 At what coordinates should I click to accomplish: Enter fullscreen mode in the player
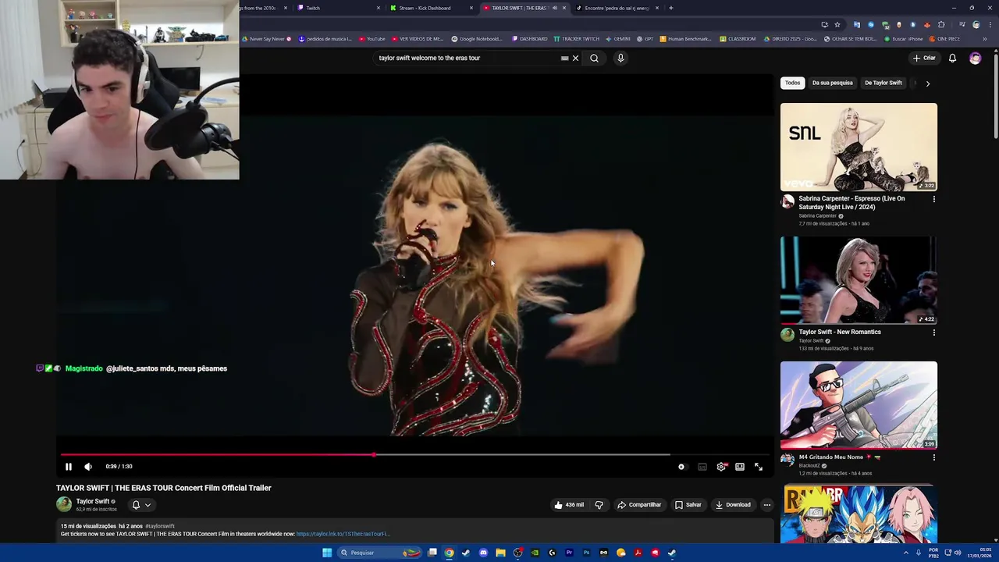[759, 467]
